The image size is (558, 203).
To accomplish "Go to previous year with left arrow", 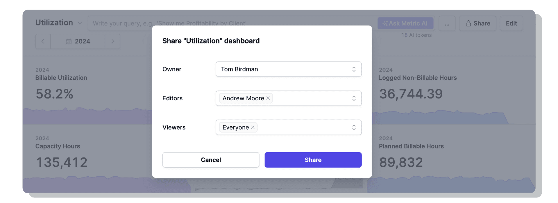I will pos(43,41).
